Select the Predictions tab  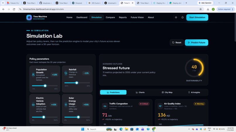[x=113, y=92]
